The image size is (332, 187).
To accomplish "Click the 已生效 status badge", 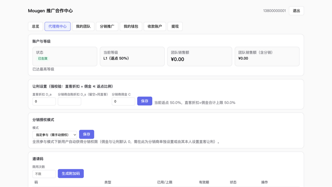I will (x=43, y=58).
